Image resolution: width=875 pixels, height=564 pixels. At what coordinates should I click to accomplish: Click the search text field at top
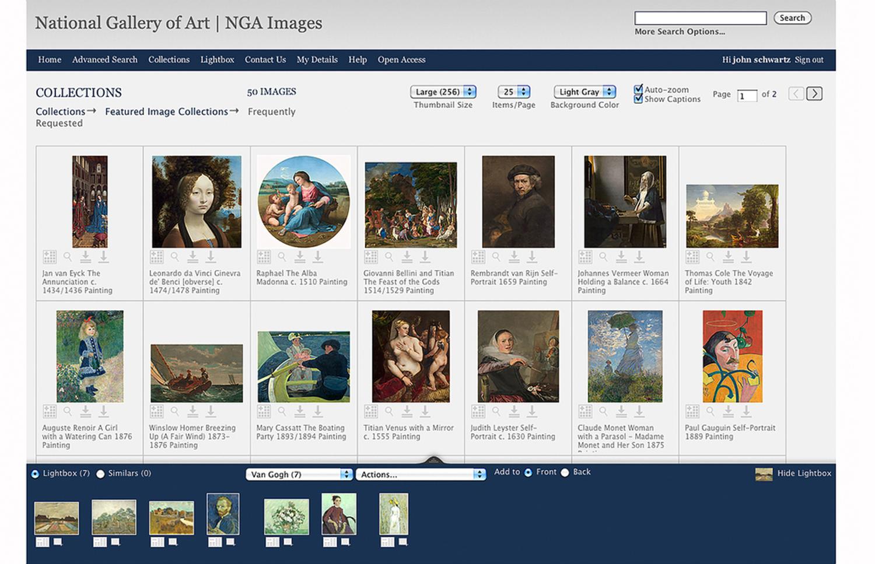(701, 18)
